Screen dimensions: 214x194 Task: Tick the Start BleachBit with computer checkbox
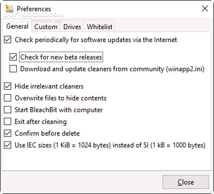tap(8, 110)
